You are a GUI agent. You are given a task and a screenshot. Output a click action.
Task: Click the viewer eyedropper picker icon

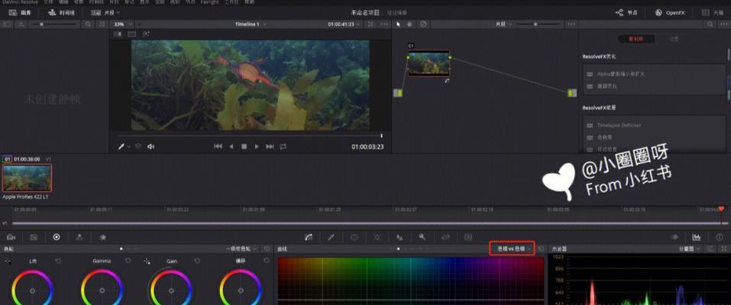tap(121, 146)
